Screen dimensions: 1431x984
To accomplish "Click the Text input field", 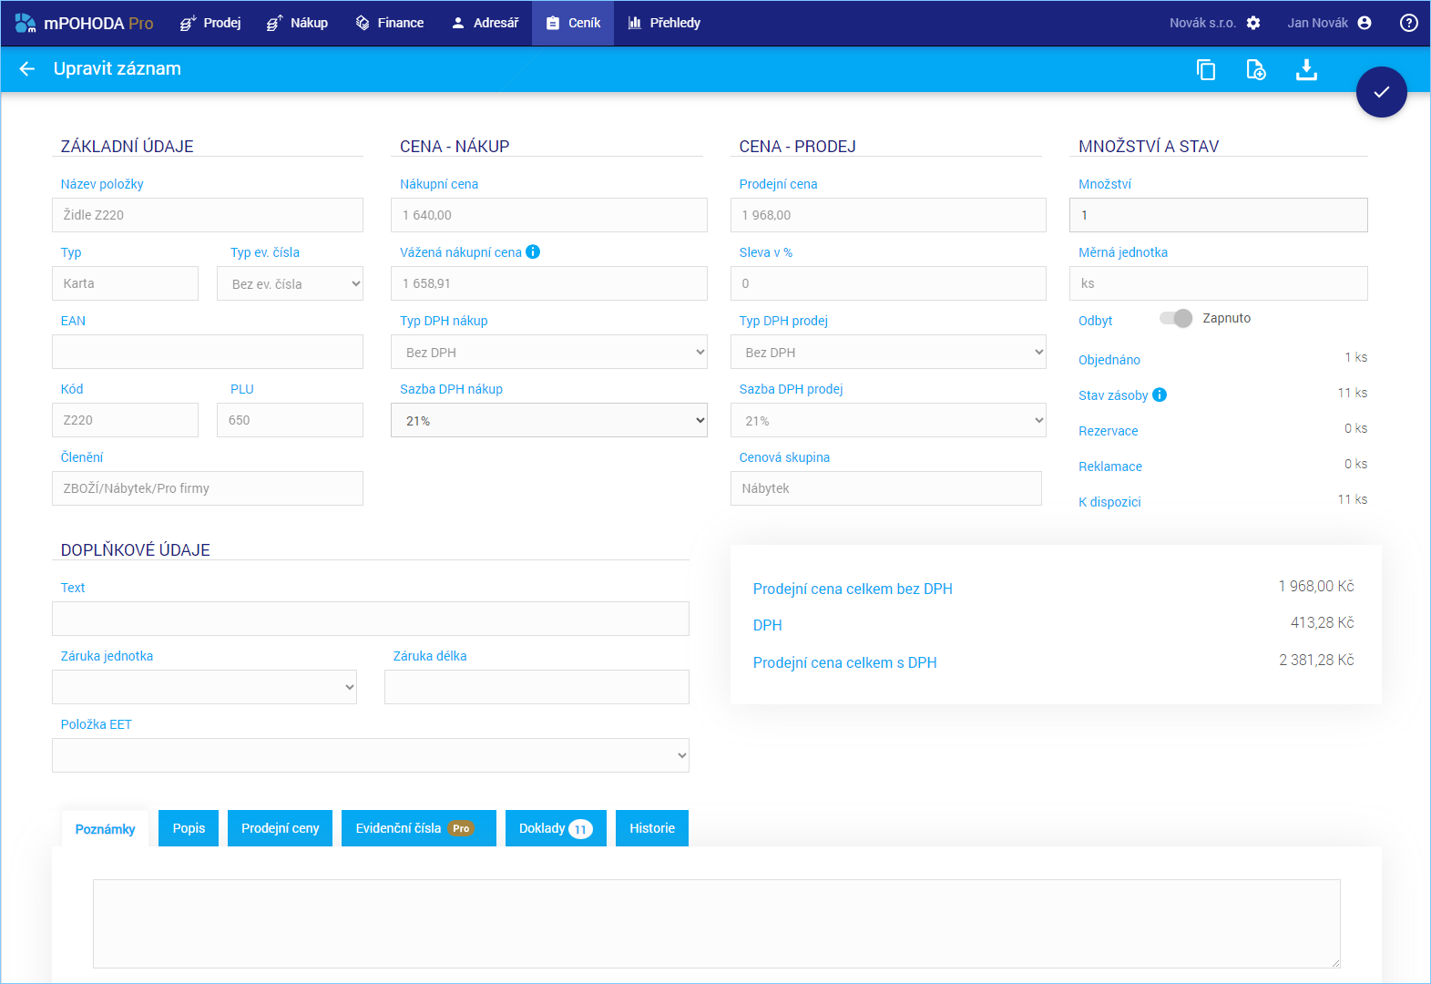I will [371, 619].
